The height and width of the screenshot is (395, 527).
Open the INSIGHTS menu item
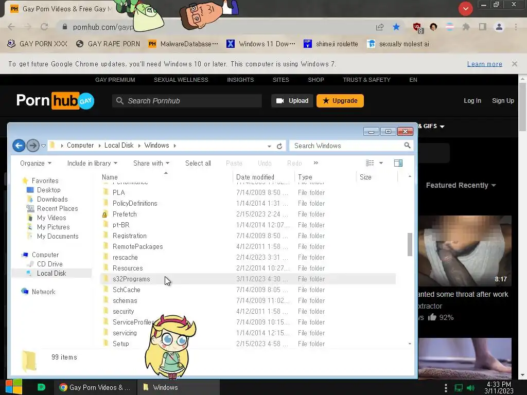pyautogui.click(x=240, y=80)
